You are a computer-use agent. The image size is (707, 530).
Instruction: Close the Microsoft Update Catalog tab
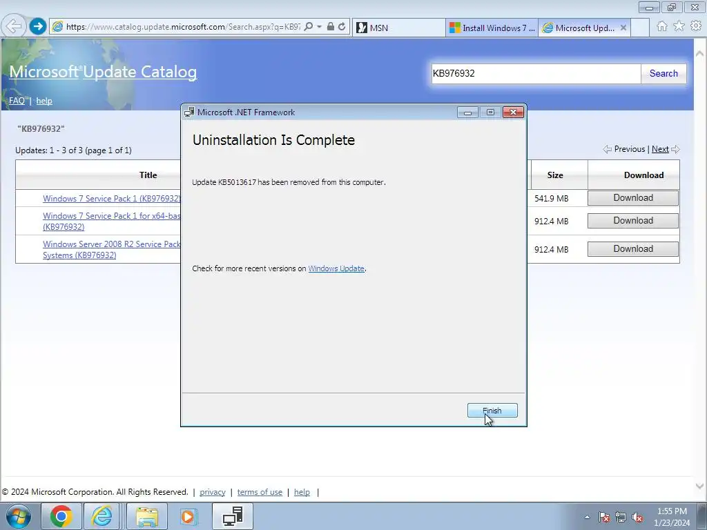point(623,28)
